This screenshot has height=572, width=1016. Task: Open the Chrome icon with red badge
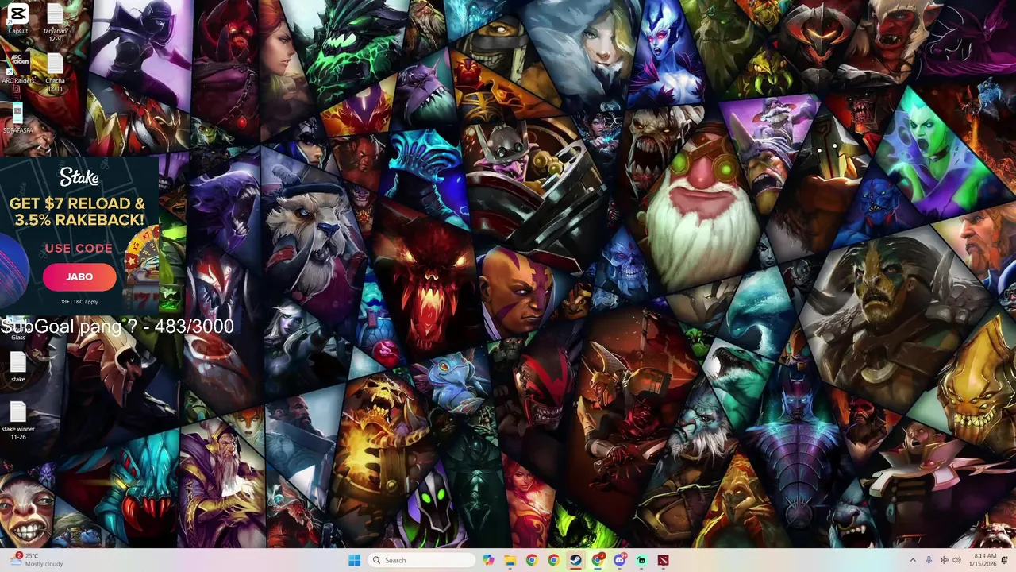597,560
